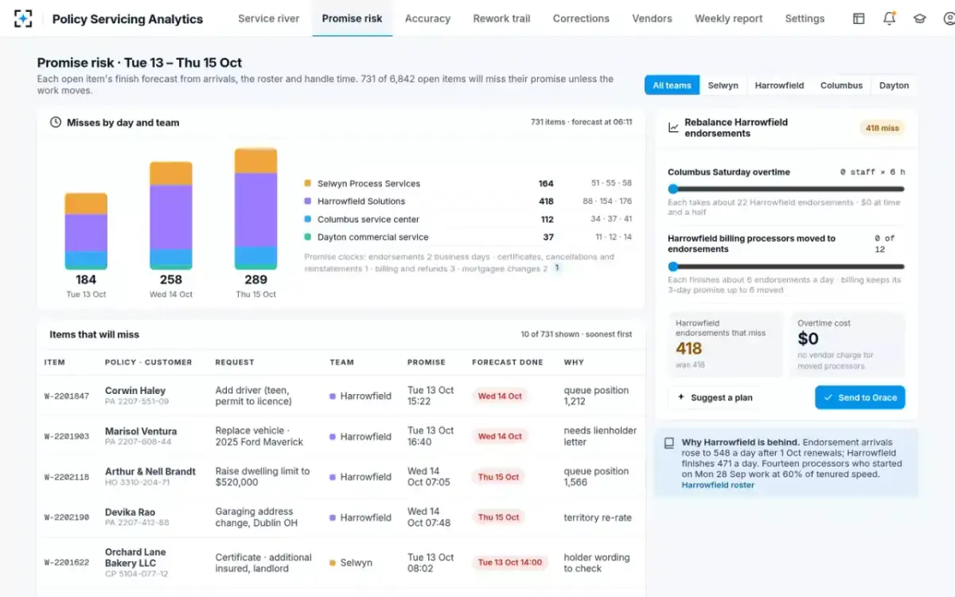Open the Weekly report tab
The image size is (955, 597).
click(x=728, y=18)
